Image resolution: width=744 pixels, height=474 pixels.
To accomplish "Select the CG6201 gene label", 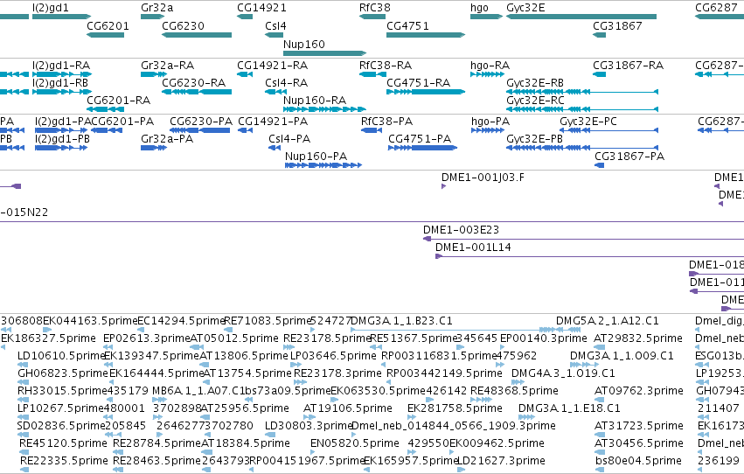I will (x=108, y=25).
